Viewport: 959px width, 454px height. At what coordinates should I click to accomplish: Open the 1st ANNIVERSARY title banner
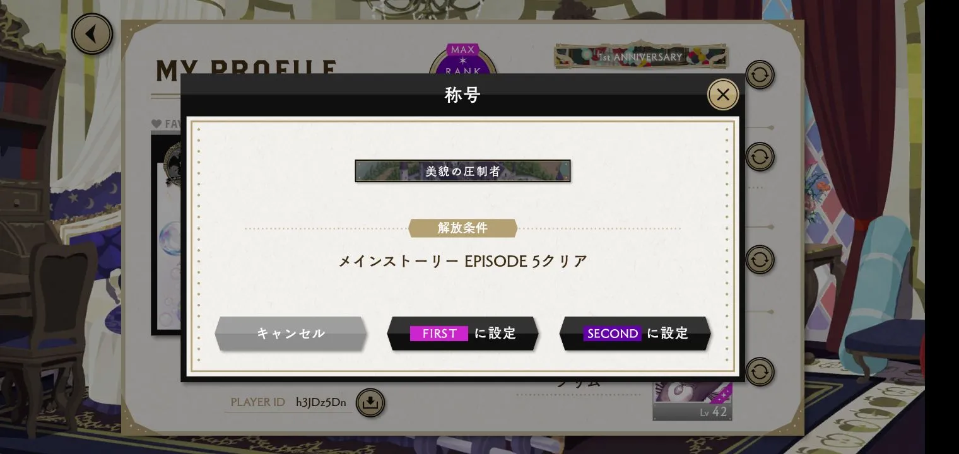point(641,57)
